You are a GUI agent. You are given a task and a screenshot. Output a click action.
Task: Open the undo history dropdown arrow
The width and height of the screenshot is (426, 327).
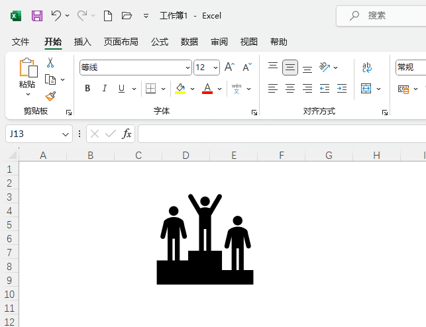click(x=68, y=16)
